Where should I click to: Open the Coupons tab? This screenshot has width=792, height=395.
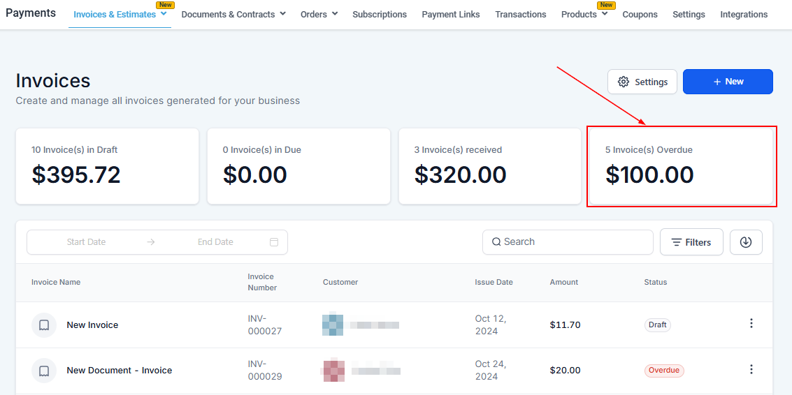coord(640,14)
